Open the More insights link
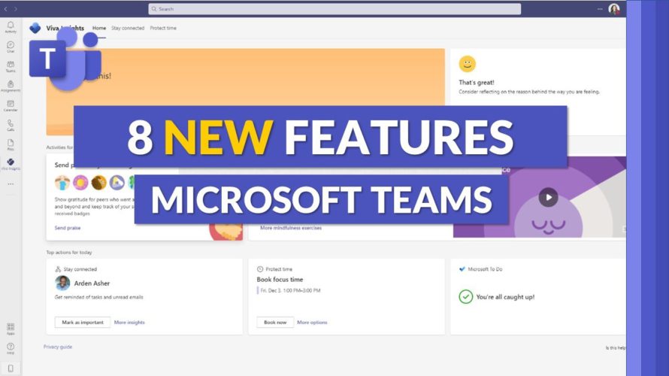The width and height of the screenshot is (669, 376). [x=129, y=322]
